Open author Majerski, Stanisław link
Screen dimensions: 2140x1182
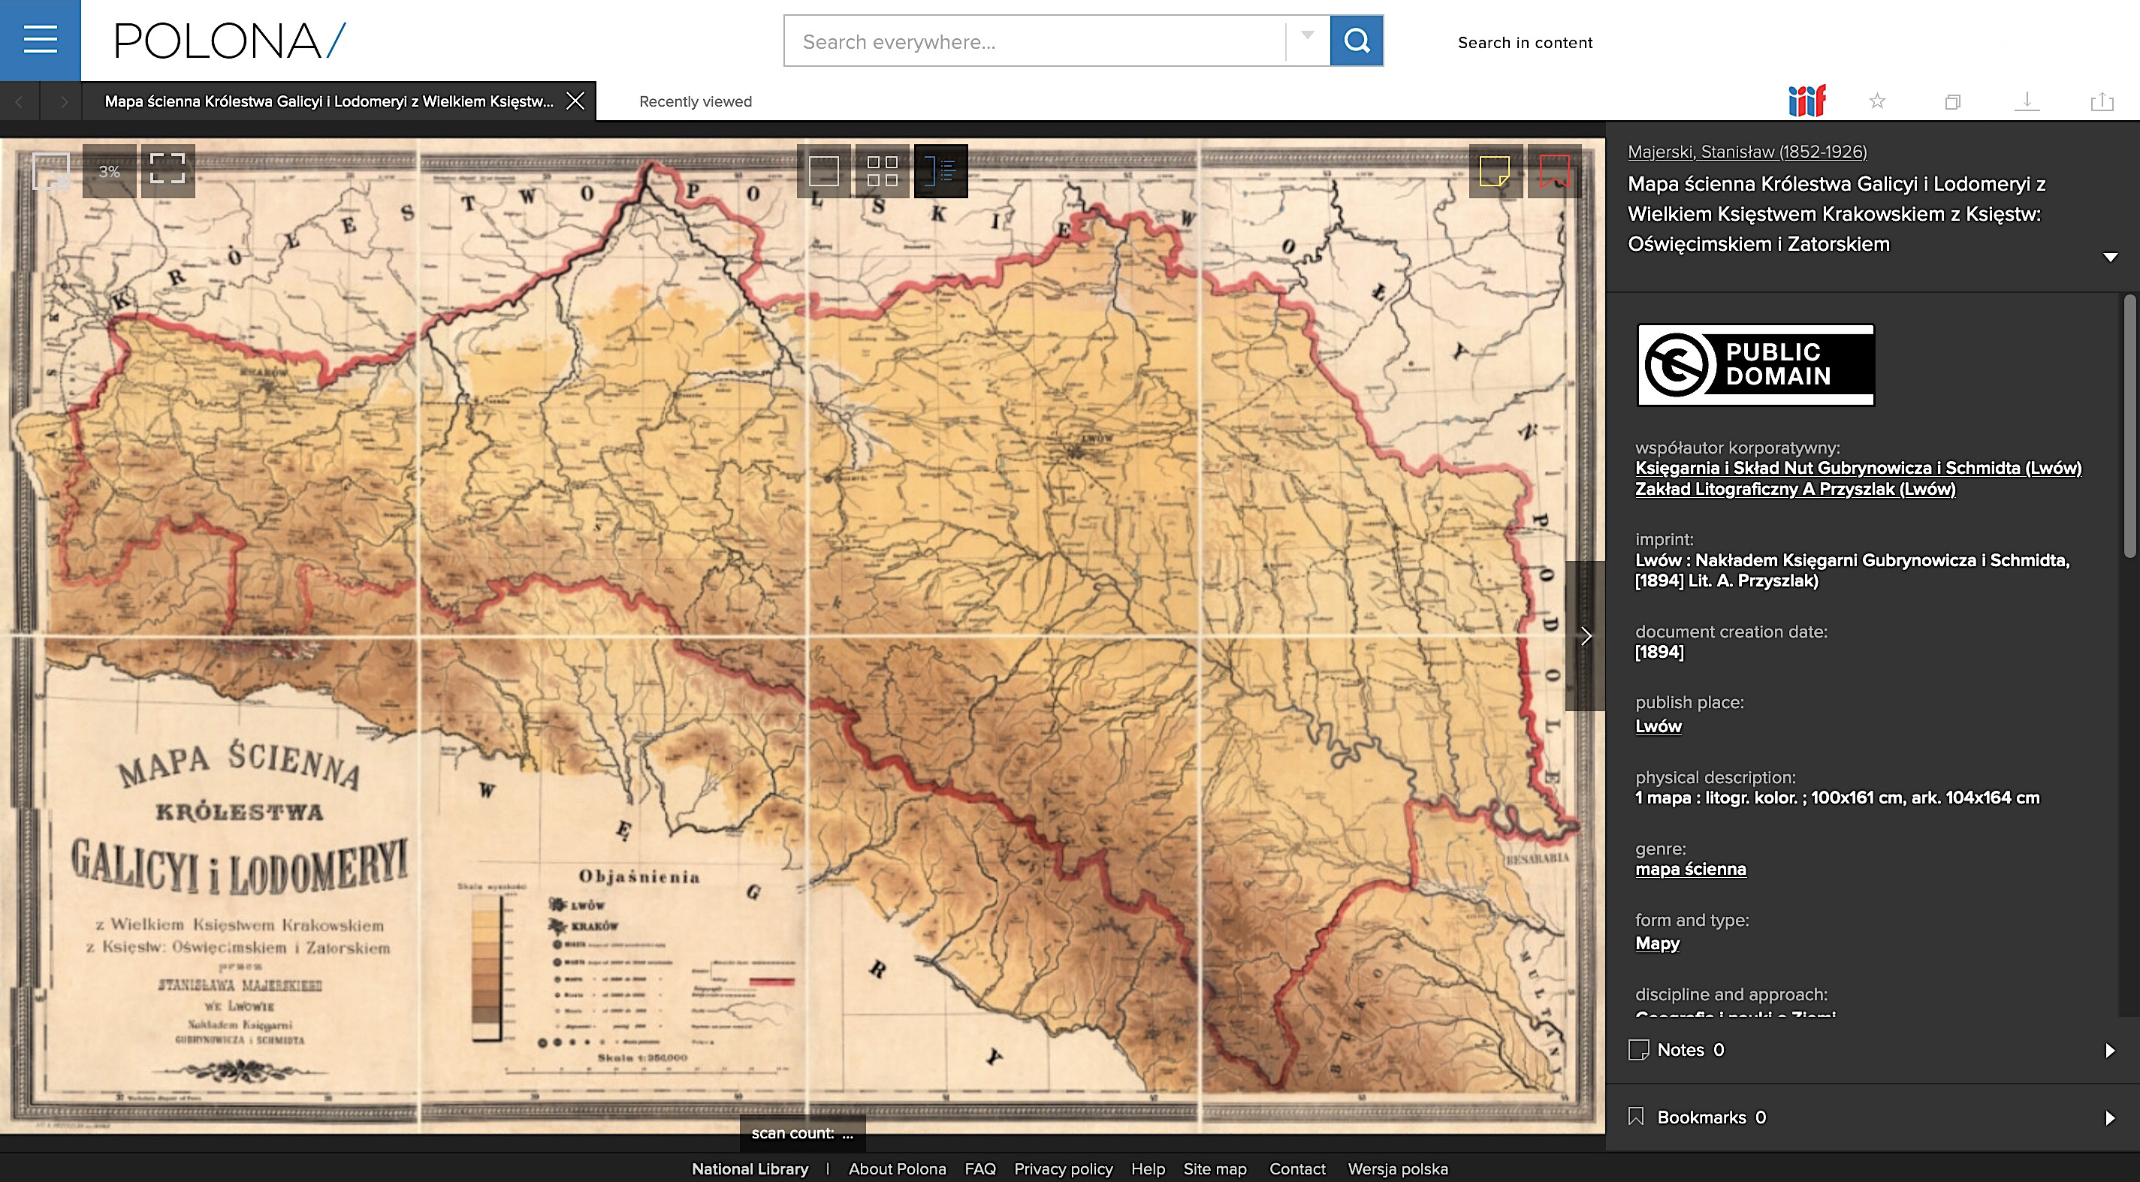tap(1747, 151)
